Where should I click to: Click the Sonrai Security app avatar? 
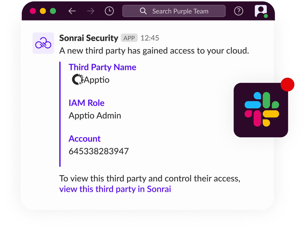click(x=43, y=43)
